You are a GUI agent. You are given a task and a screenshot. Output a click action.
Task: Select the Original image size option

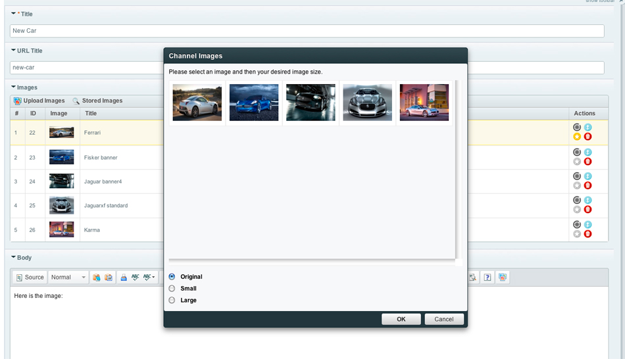pyautogui.click(x=172, y=277)
